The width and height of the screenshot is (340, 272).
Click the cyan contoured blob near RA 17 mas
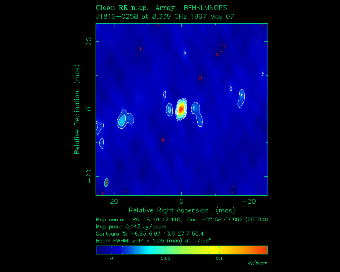(x=125, y=119)
